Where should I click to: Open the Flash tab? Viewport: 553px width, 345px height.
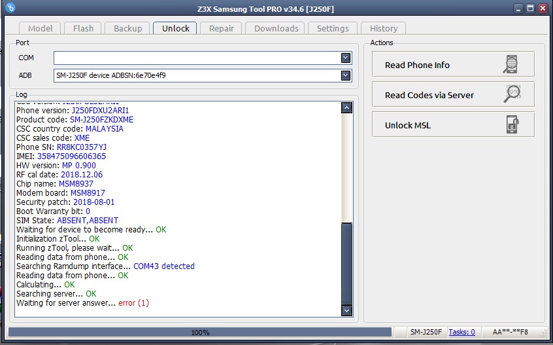83,28
